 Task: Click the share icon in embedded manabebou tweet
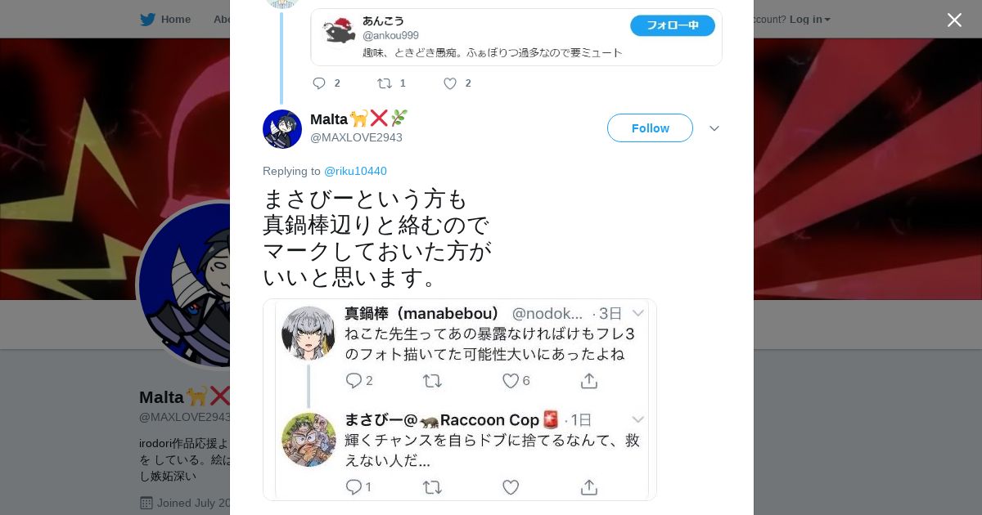coord(588,381)
